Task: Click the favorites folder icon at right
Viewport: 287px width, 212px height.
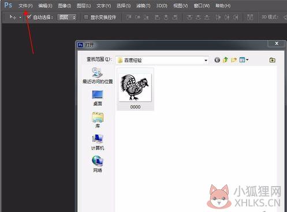Action: [x=272, y=60]
